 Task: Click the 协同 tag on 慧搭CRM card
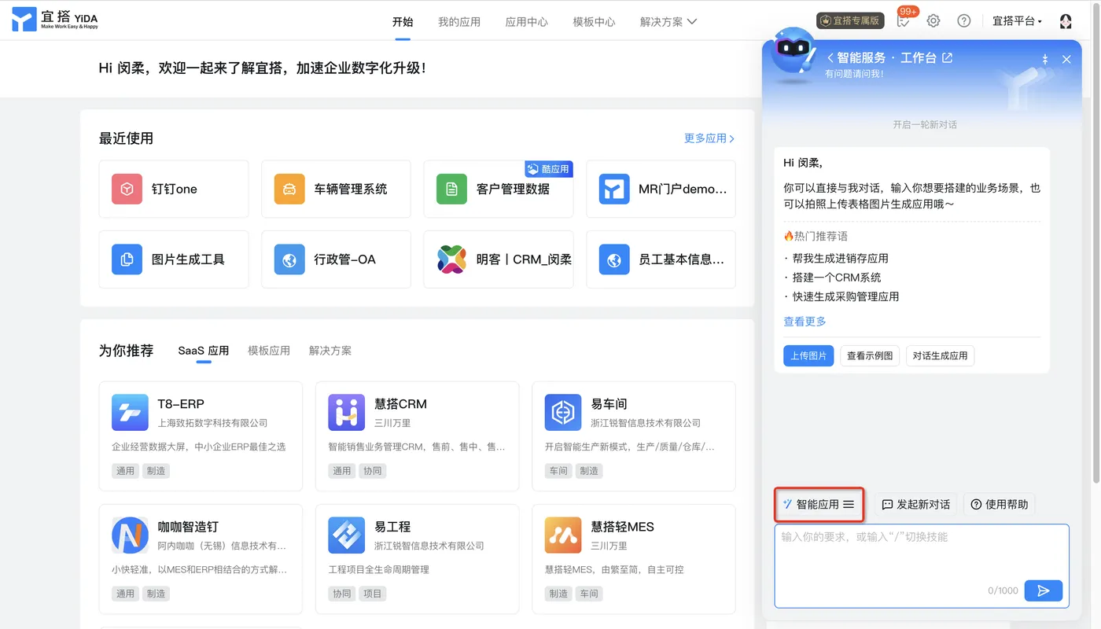[x=373, y=471]
